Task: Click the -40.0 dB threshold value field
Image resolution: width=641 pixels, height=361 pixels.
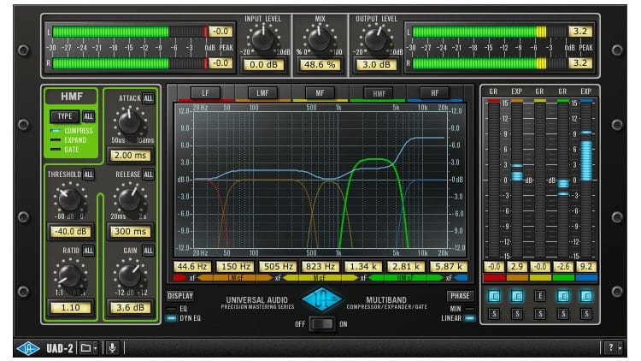Action: click(70, 231)
